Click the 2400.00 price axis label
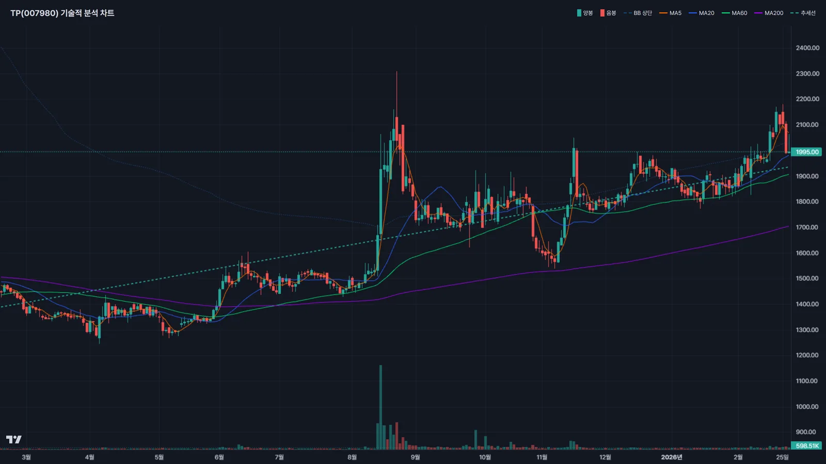 (x=807, y=48)
